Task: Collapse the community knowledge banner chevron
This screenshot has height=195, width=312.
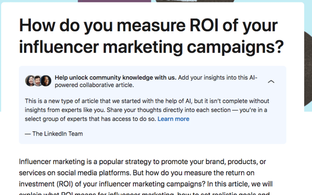Action: (x=271, y=81)
